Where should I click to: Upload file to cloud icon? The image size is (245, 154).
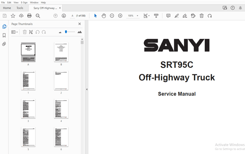coord(21,16)
